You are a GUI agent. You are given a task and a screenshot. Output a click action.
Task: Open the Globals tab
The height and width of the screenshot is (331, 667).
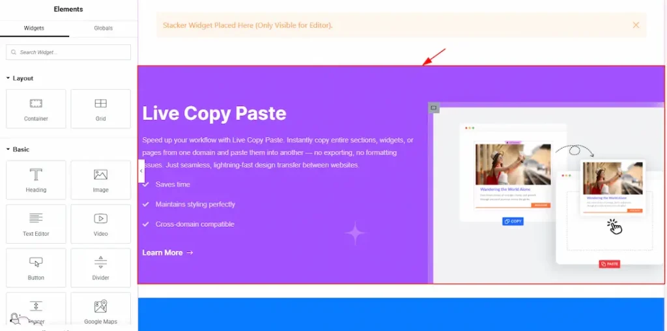[103, 28]
